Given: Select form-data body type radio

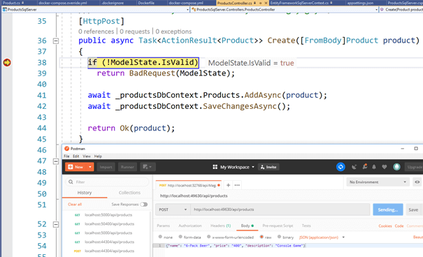Looking at the screenshot, I should point(180,237).
